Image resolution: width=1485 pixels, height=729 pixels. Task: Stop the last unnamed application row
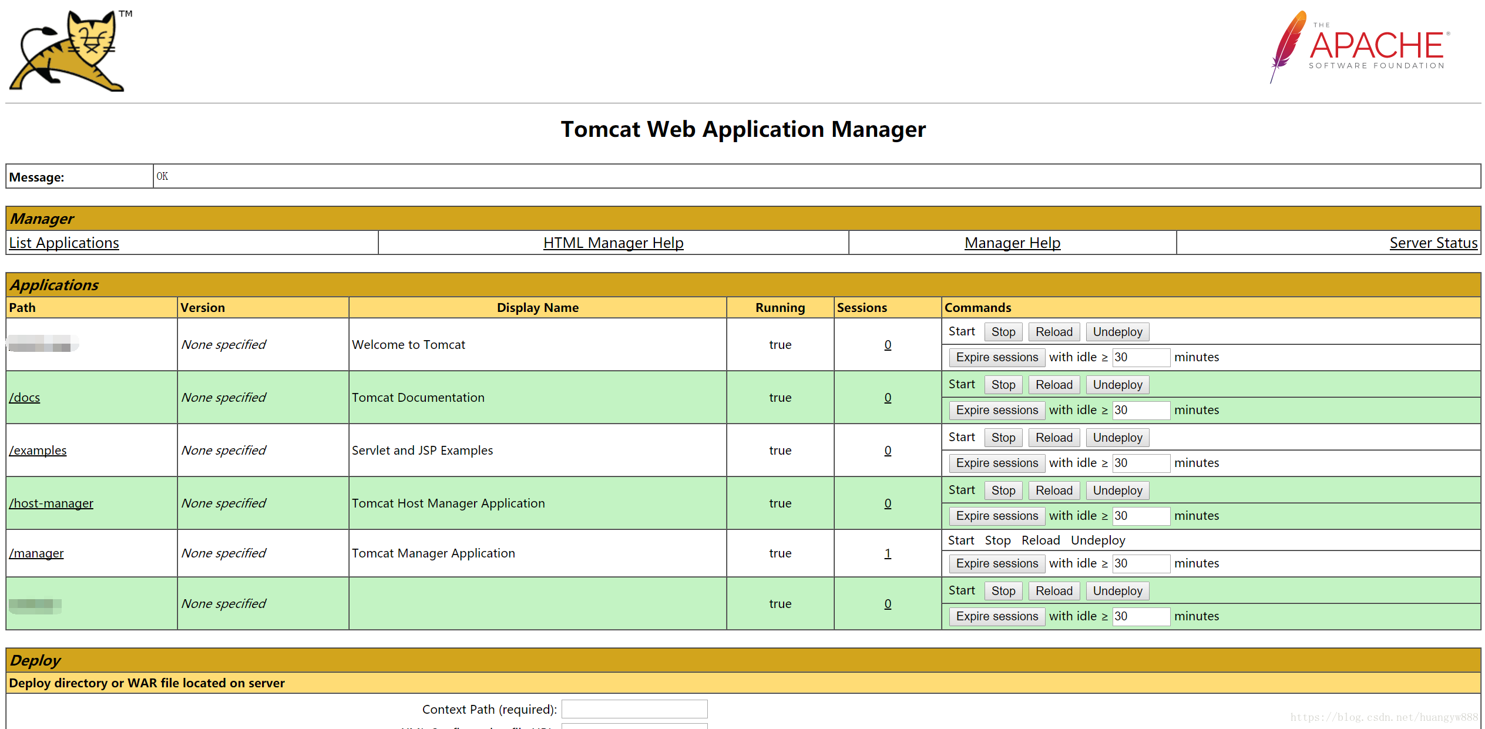[1003, 591]
